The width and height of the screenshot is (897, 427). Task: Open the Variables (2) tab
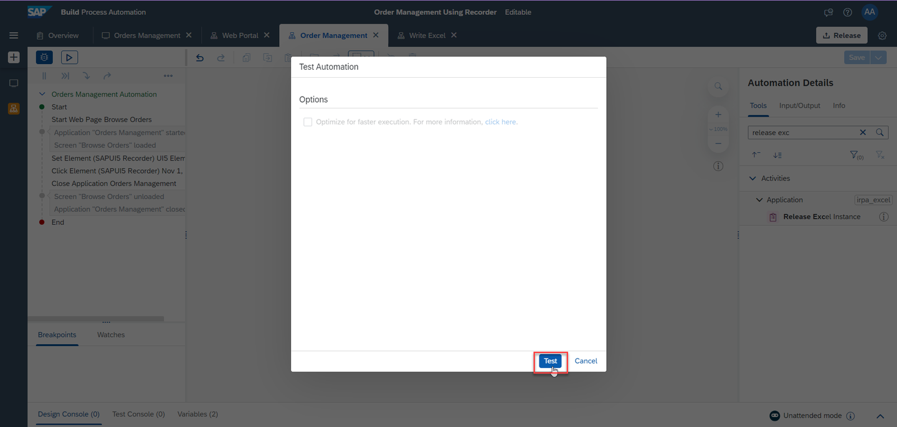(x=197, y=414)
